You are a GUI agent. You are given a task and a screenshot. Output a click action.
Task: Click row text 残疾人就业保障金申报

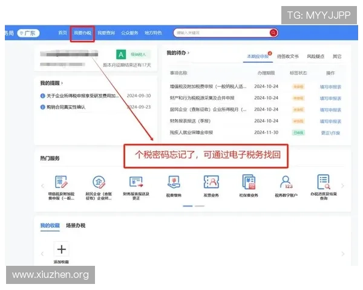click(191, 132)
